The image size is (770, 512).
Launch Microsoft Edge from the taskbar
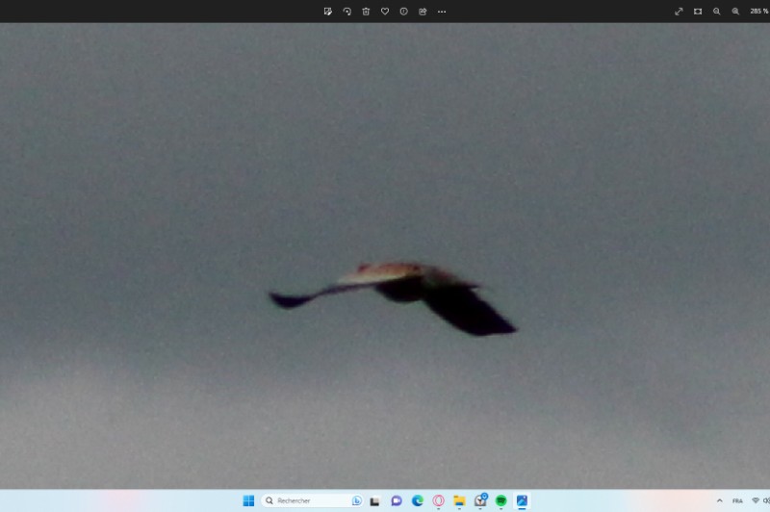point(418,500)
